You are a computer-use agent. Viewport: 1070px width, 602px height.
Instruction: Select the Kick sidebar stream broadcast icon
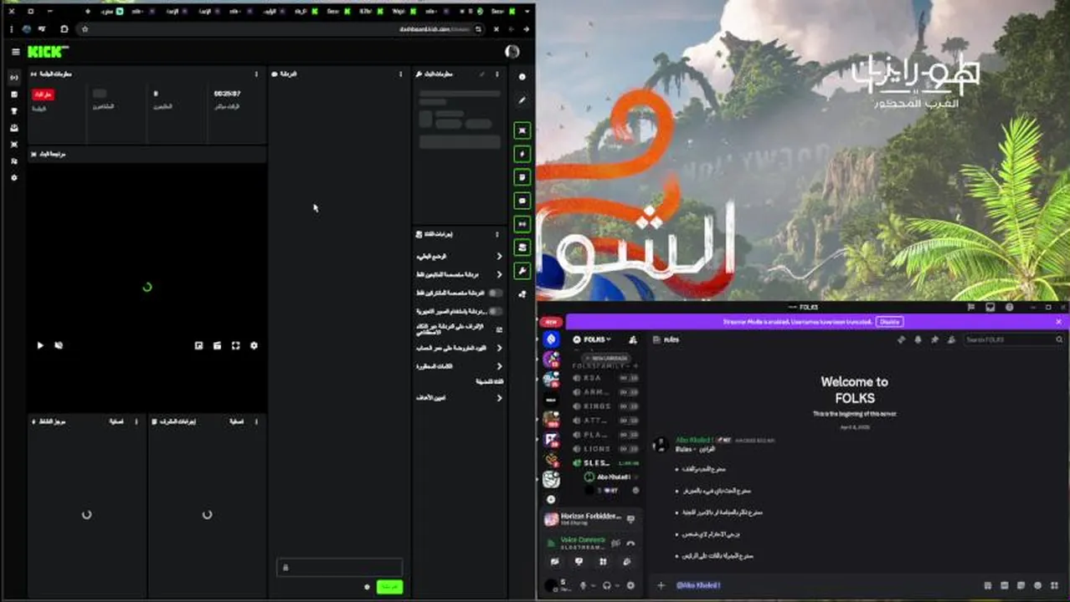(14, 78)
